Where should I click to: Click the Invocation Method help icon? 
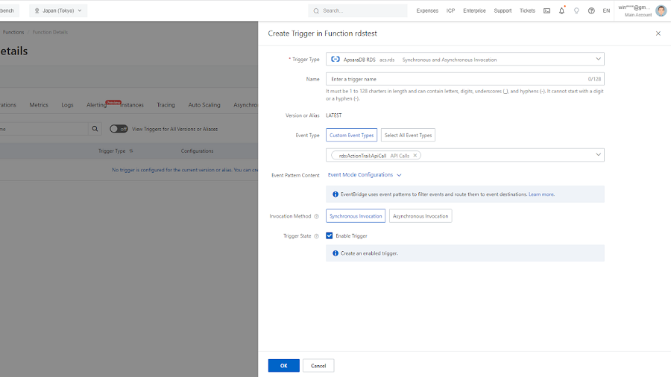[x=316, y=216]
